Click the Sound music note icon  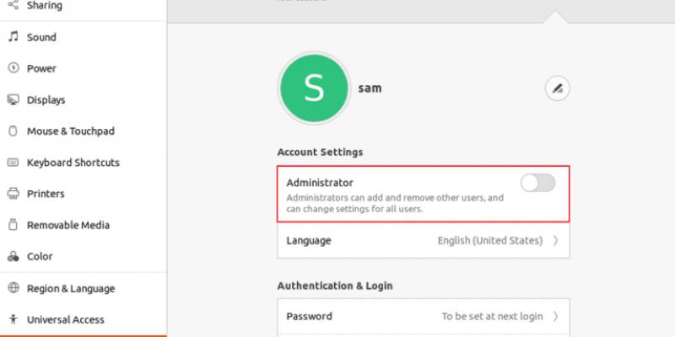pos(13,37)
